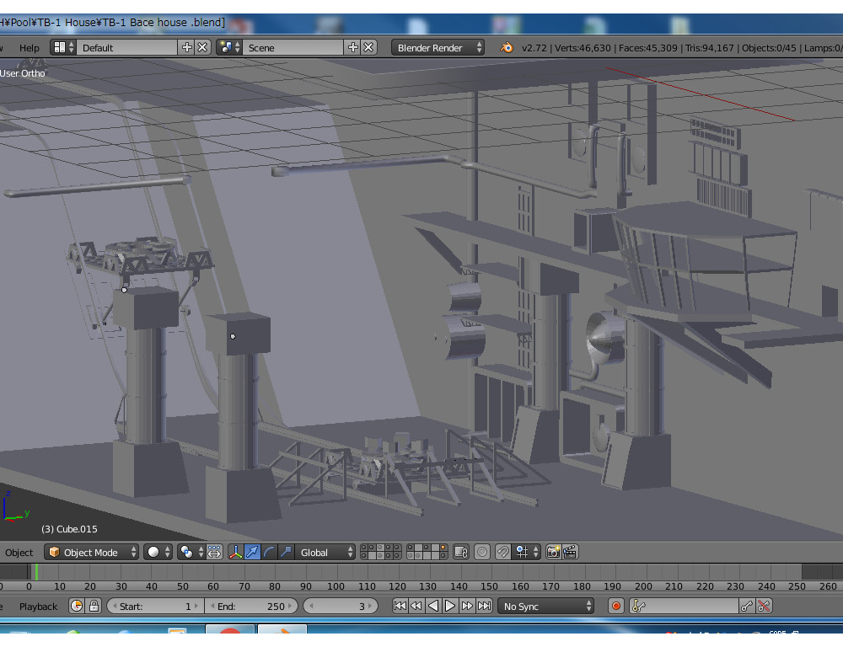This screenshot has height=647, width=843.
Task: Increase the End frame with right arrow
Action: tap(291, 607)
